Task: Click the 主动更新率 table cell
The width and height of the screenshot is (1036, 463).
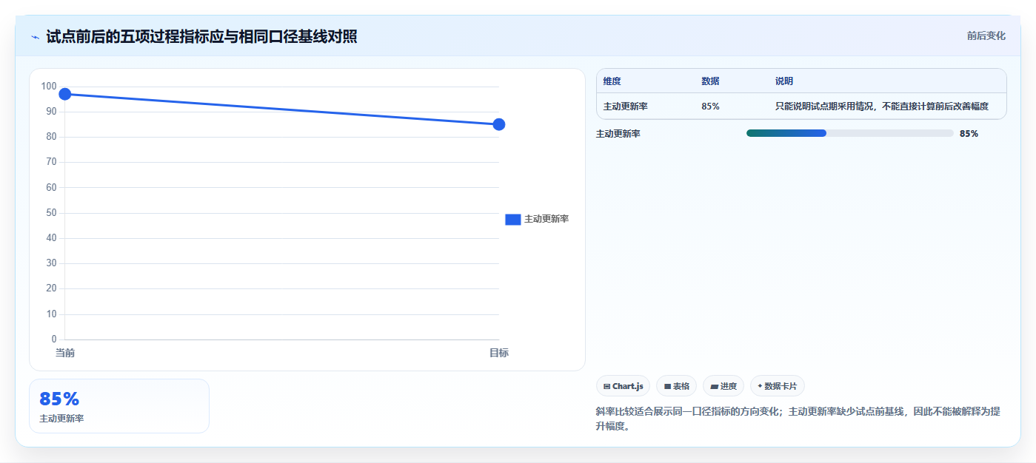Action: coord(626,107)
